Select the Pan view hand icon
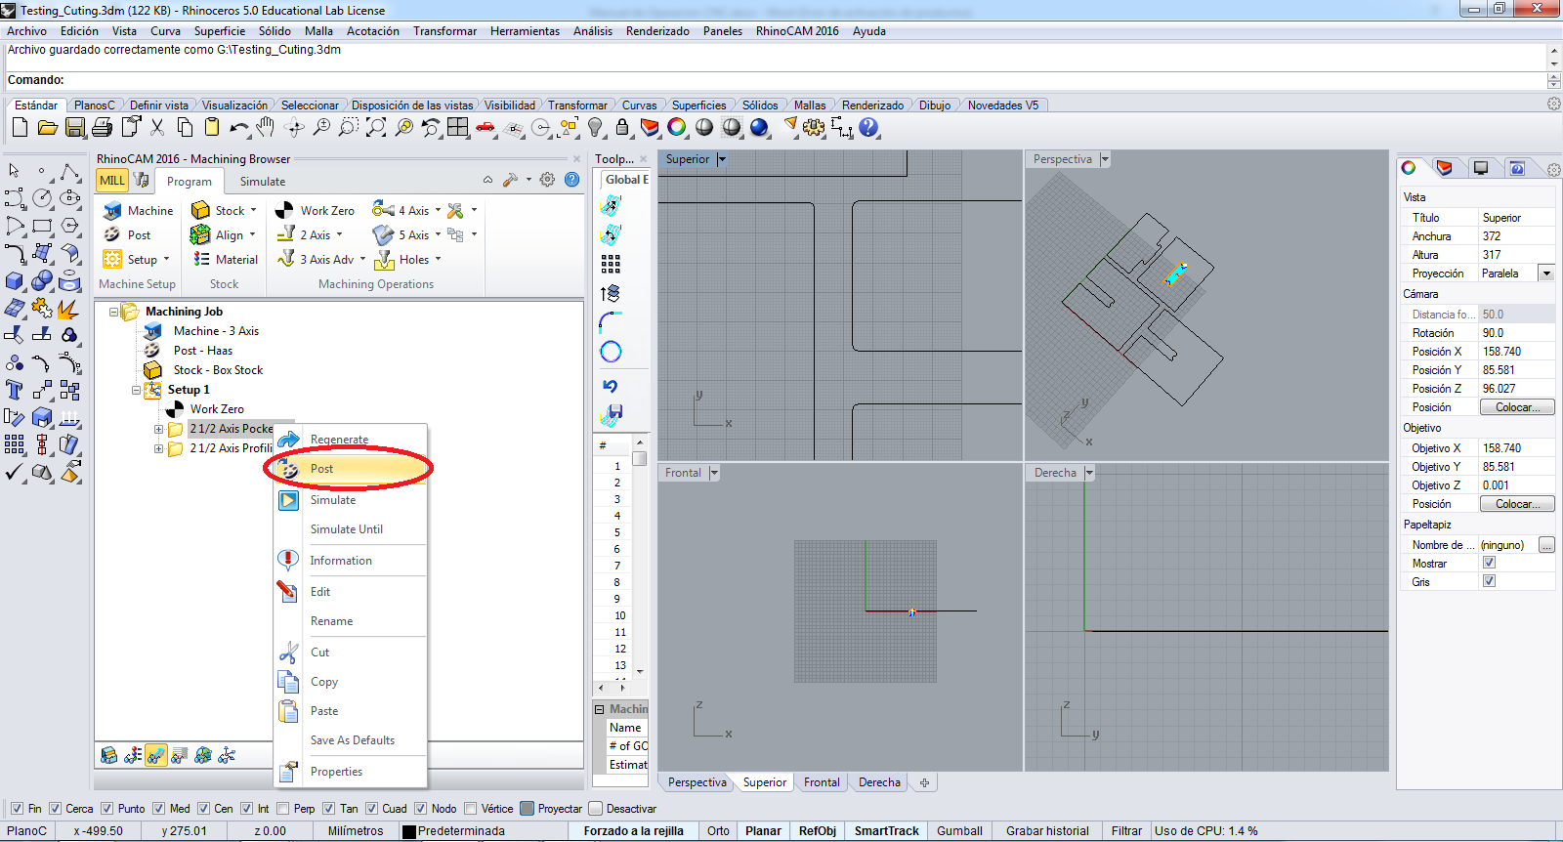Screen dimensions: 1563x842 (x=266, y=127)
